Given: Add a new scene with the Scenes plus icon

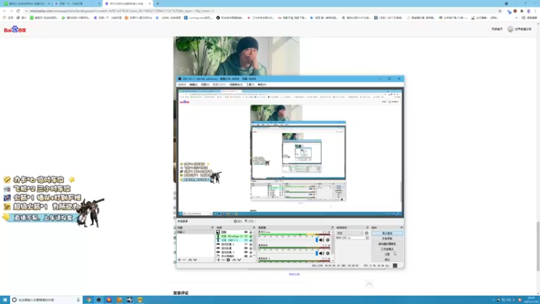Looking at the screenshot, I should pos(179,259).
